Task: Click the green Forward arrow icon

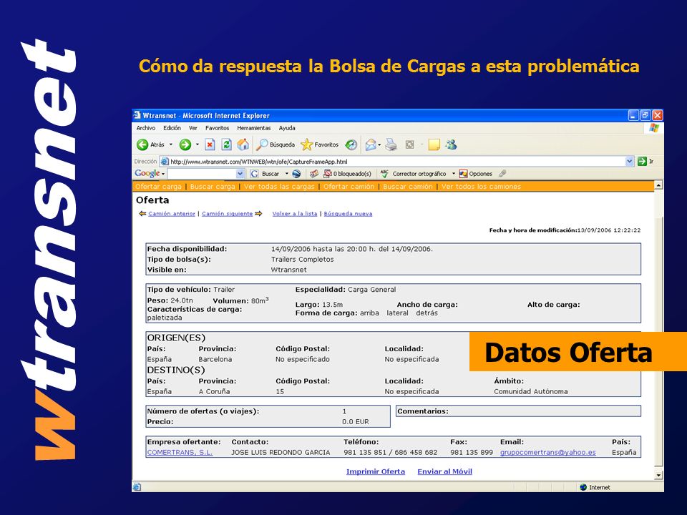Action: point(185,144)
